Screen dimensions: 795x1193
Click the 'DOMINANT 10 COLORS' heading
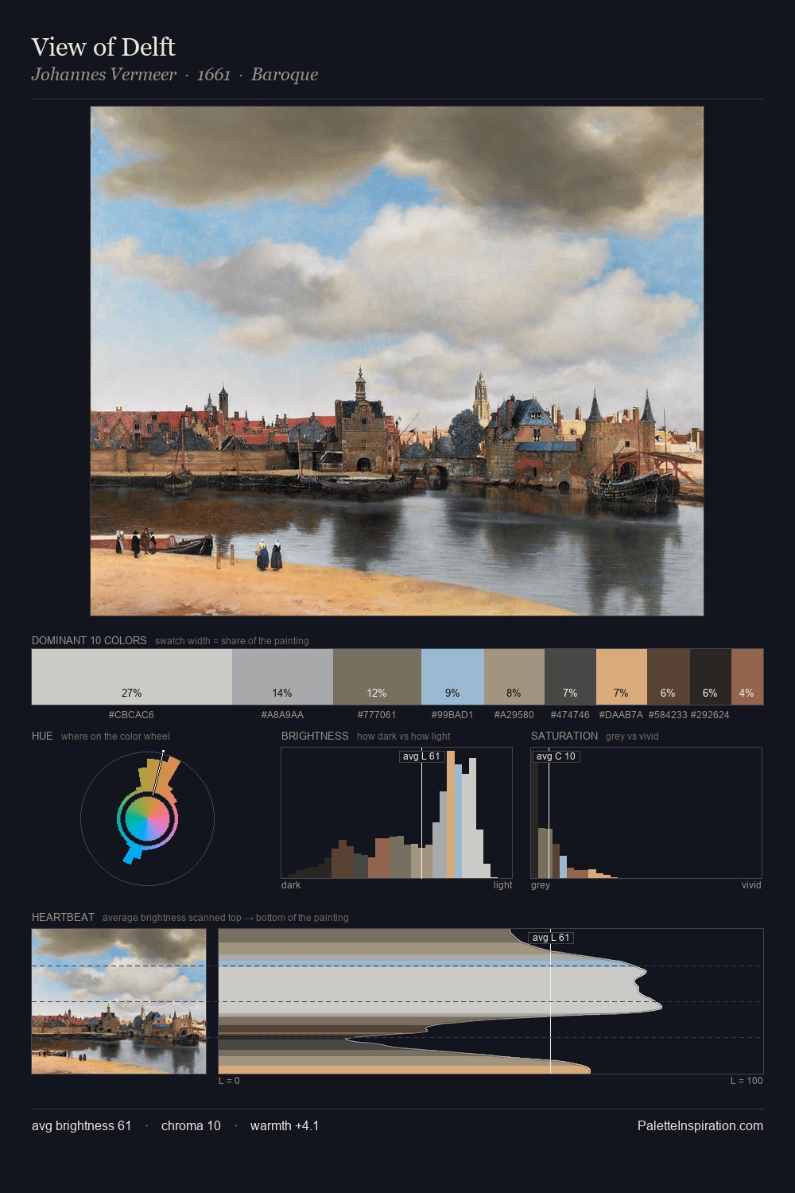(x=89, y=640)
